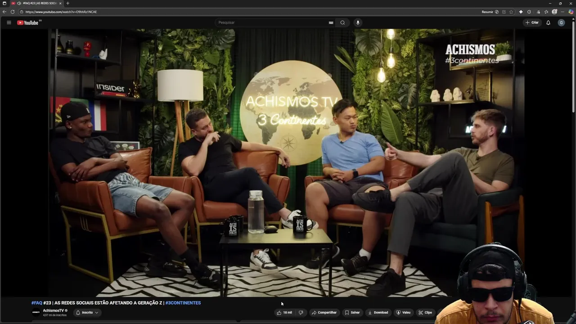576x324 pixels.
Task: Click the Download button
Action: [x=378, y=312]
